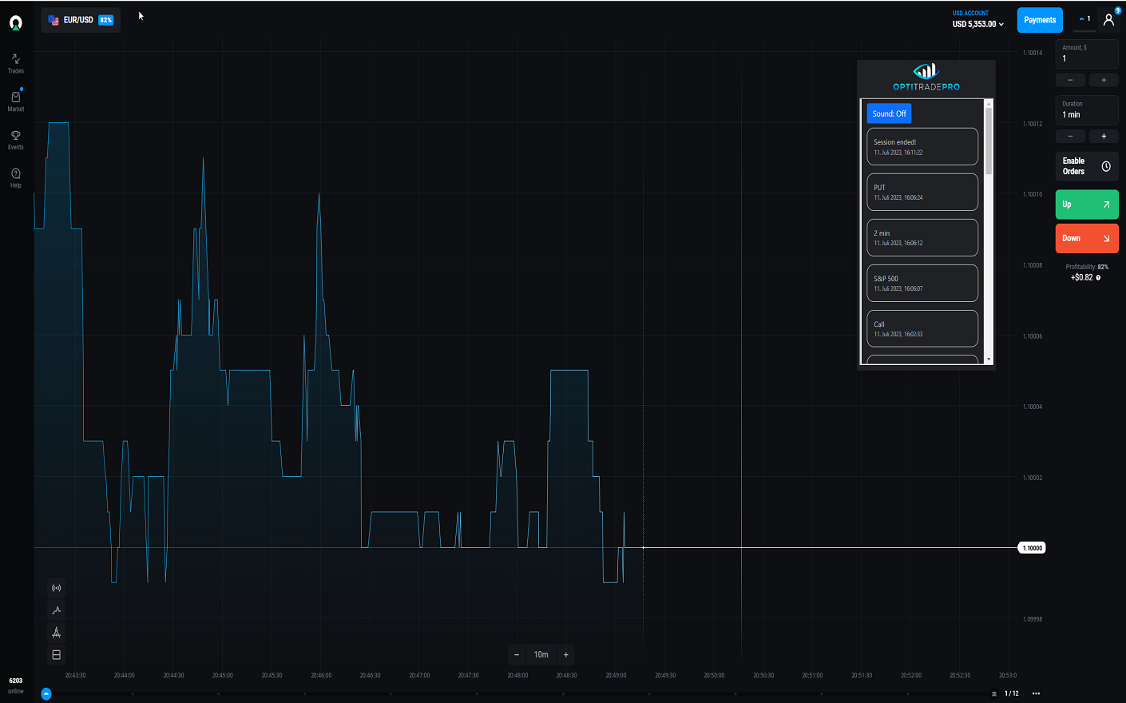Image resolution: width=1126 pixels, height=703 pixels.
Task: Select the Session ended! notification card
Action: click(922, 146)
